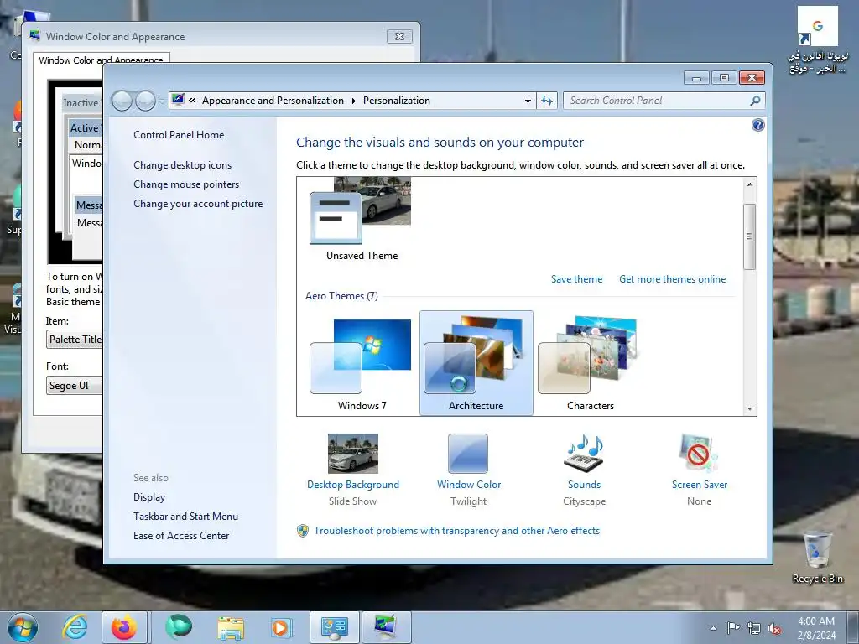Screen dimensions: 859x644
Task: Open clock showing 4:00 AM
Action: [816, 628]
